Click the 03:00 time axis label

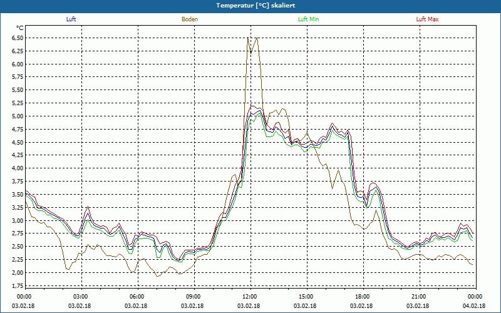coord(81,297)
